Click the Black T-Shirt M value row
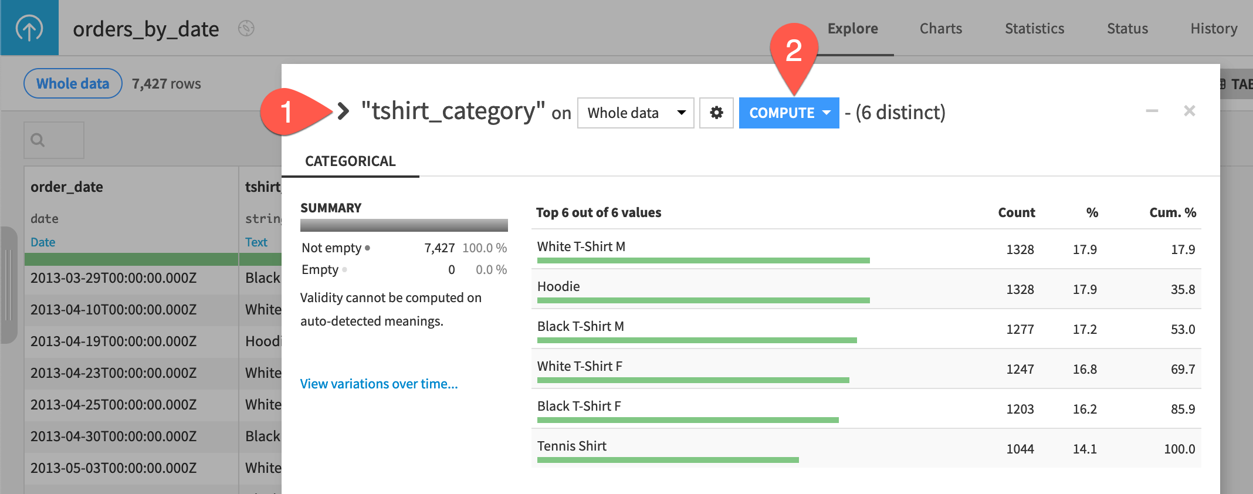 click(866, 329)
